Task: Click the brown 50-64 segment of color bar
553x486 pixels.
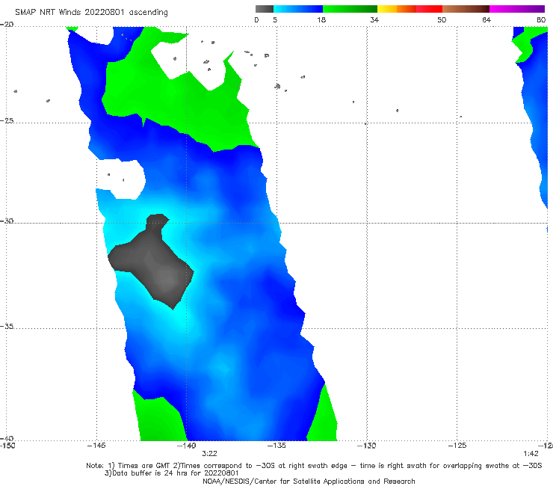Action: point(466,9)
